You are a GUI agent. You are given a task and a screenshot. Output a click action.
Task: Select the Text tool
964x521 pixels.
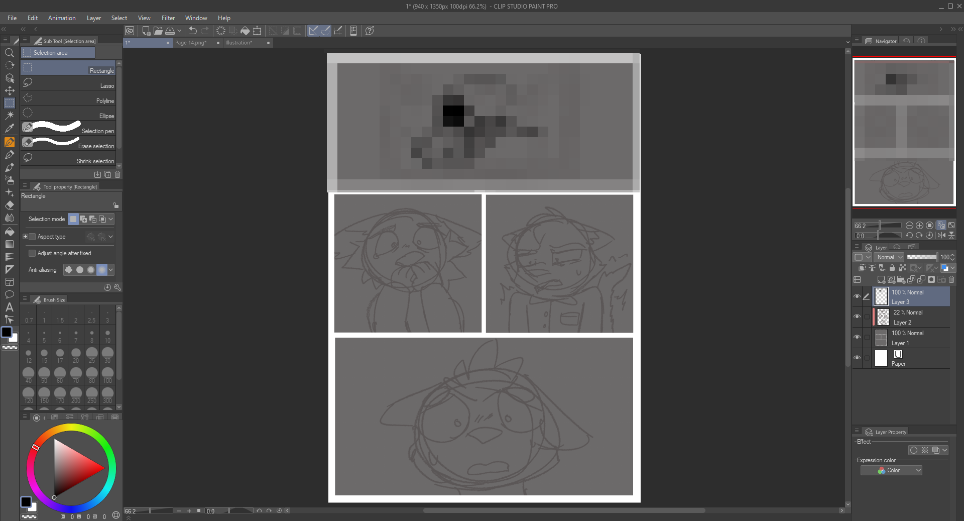[x=9, y=307]
